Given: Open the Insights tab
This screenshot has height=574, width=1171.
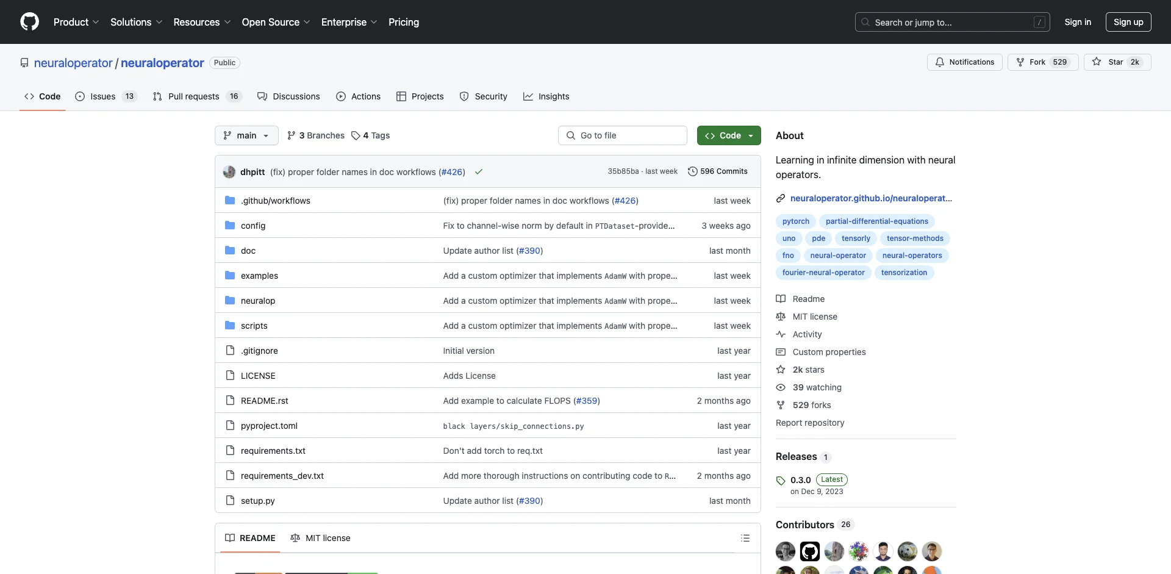Looking at the screenshot, I should coord(546,96).
